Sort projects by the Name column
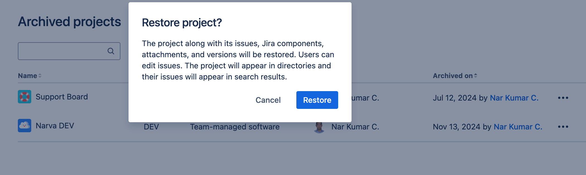586x175 pixels. click(x=28, y=75)
